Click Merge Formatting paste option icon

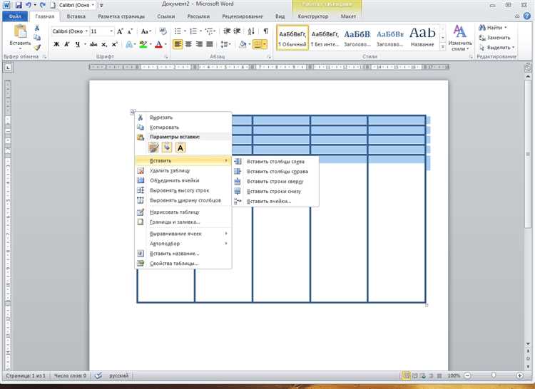[x=167, y=147]
